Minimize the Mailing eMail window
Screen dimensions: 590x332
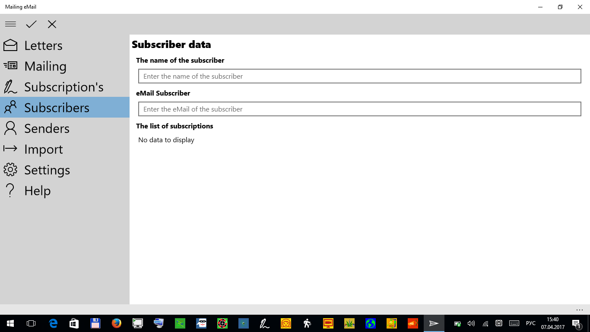click(x=540, y=7)
